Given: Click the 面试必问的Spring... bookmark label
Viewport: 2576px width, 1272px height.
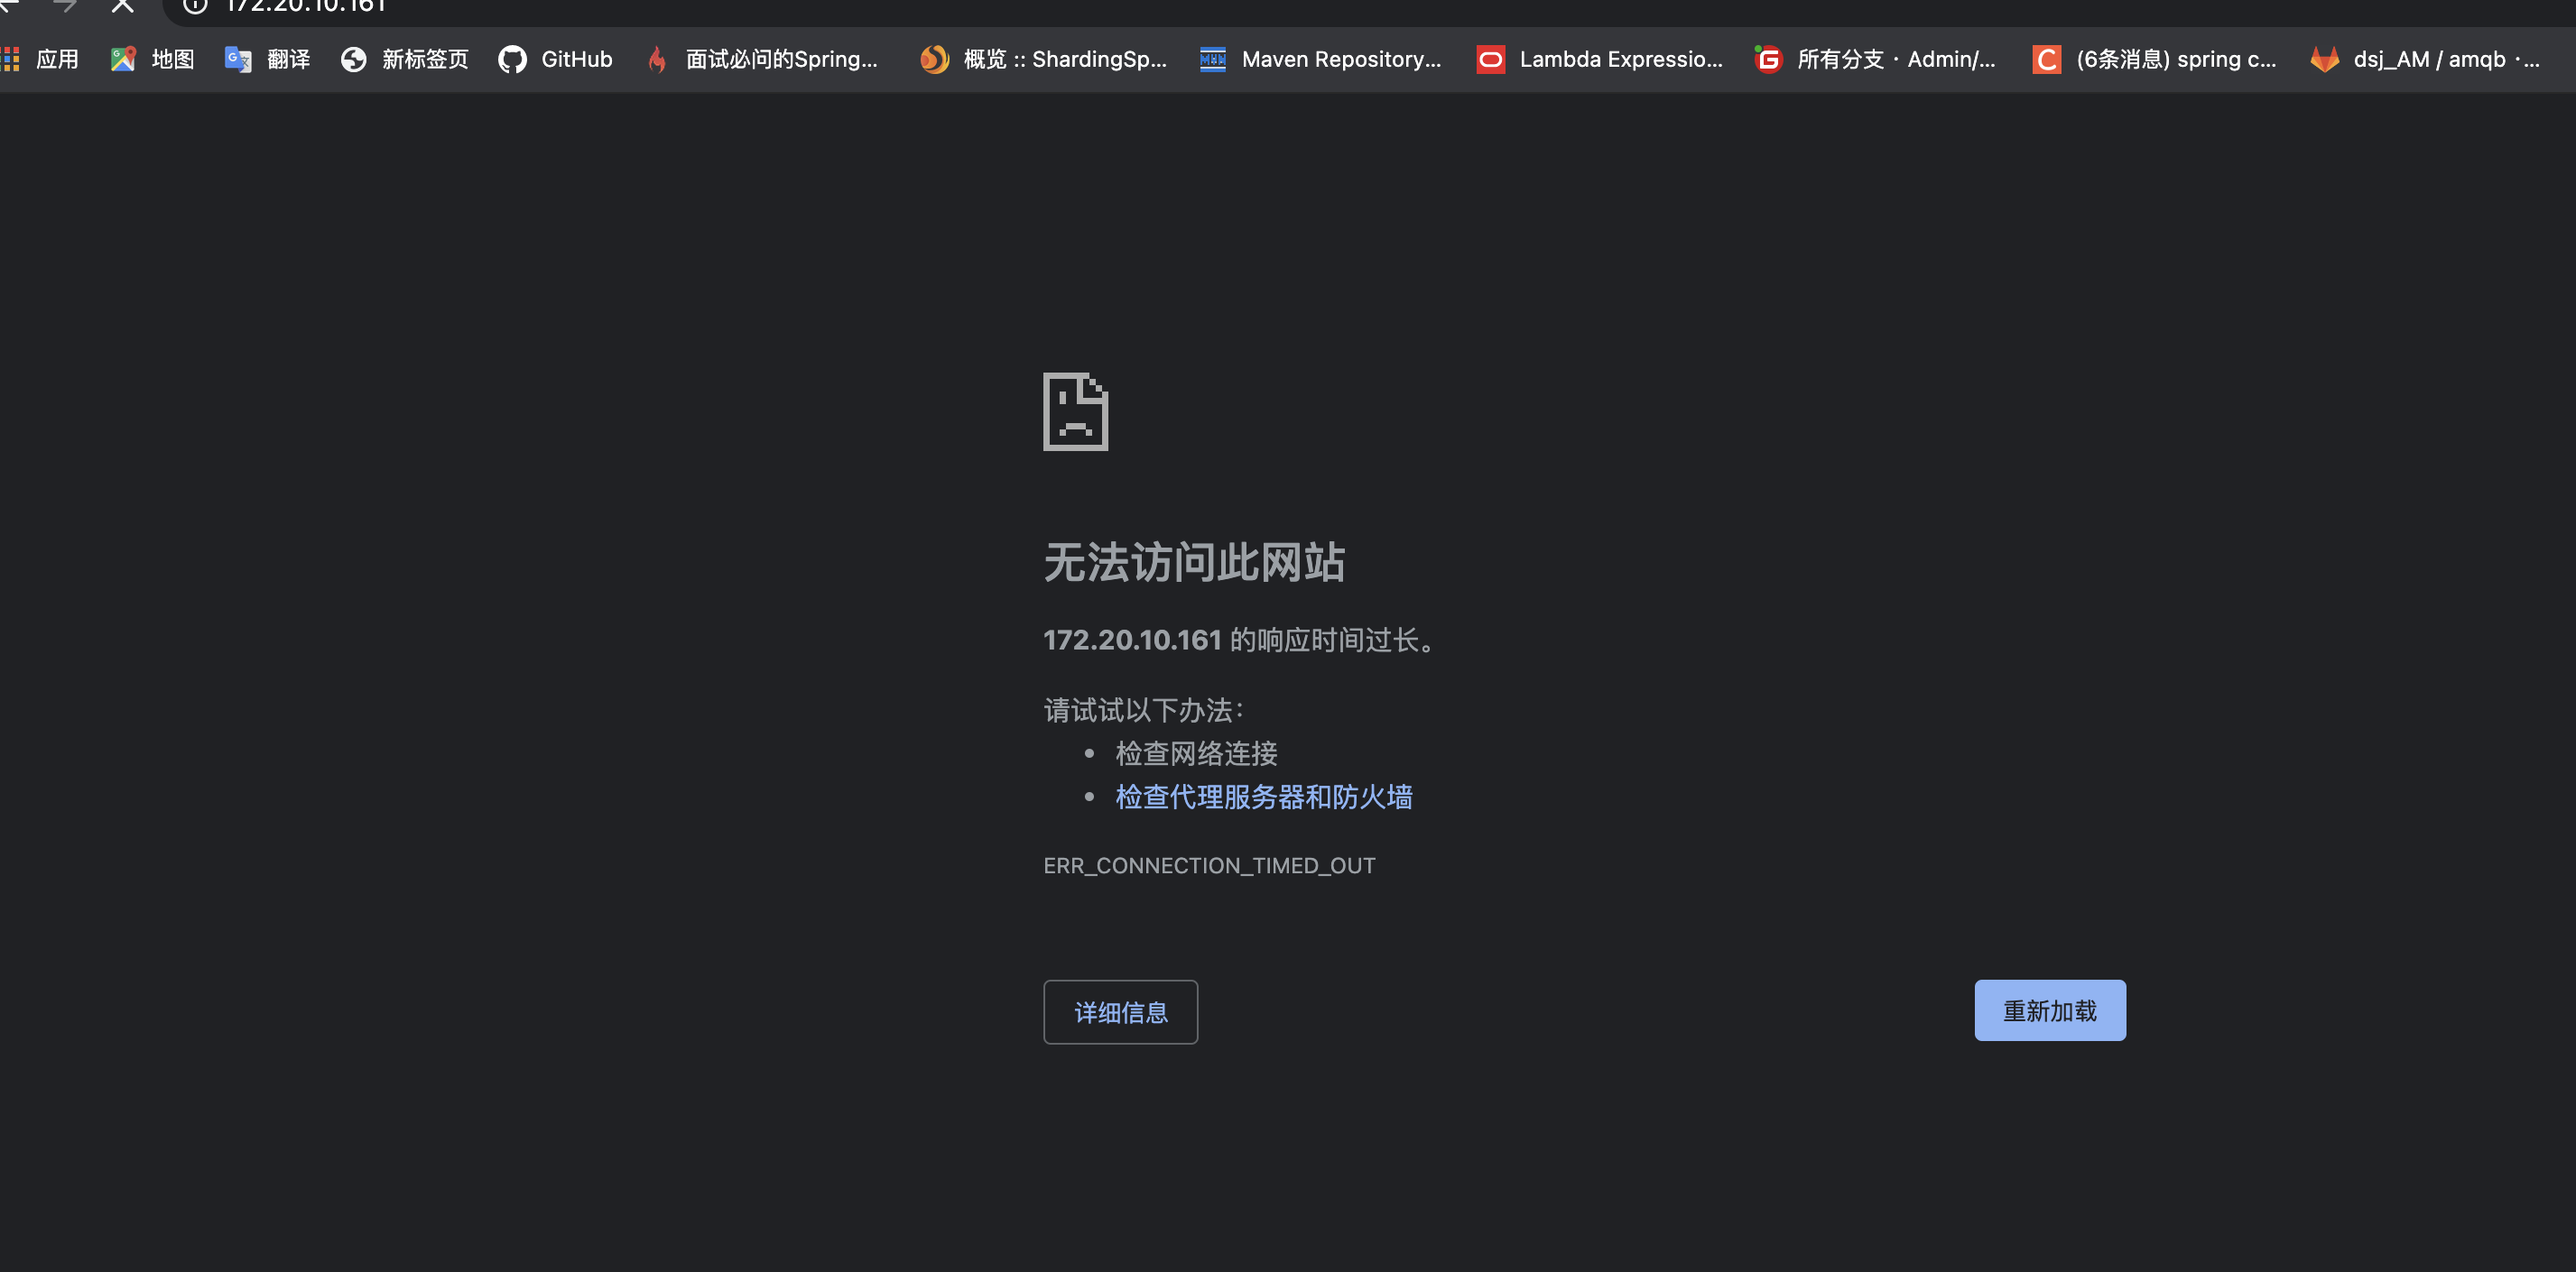Looking at the screenshot, I should coord(781,60).
